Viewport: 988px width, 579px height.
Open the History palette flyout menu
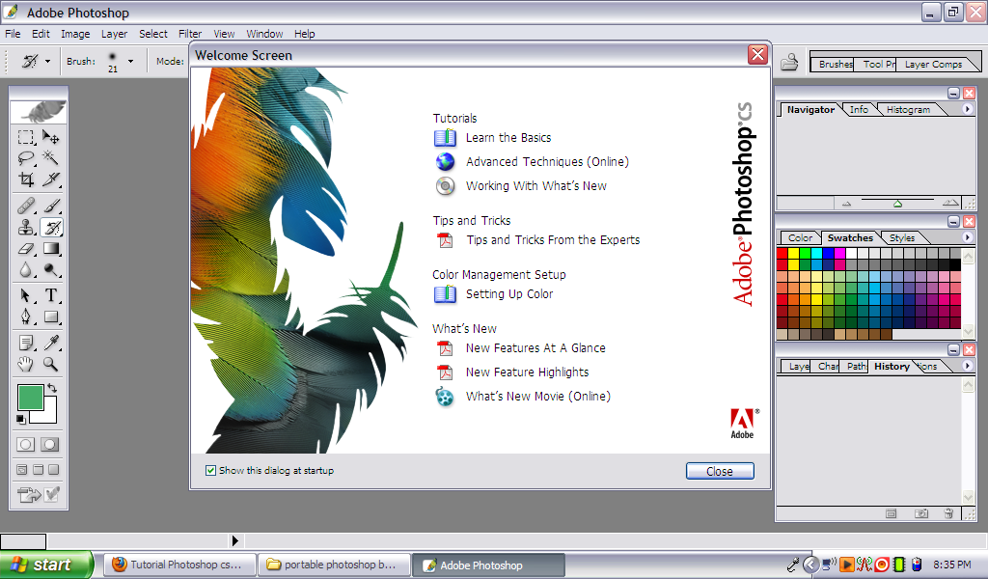point(967,366)
